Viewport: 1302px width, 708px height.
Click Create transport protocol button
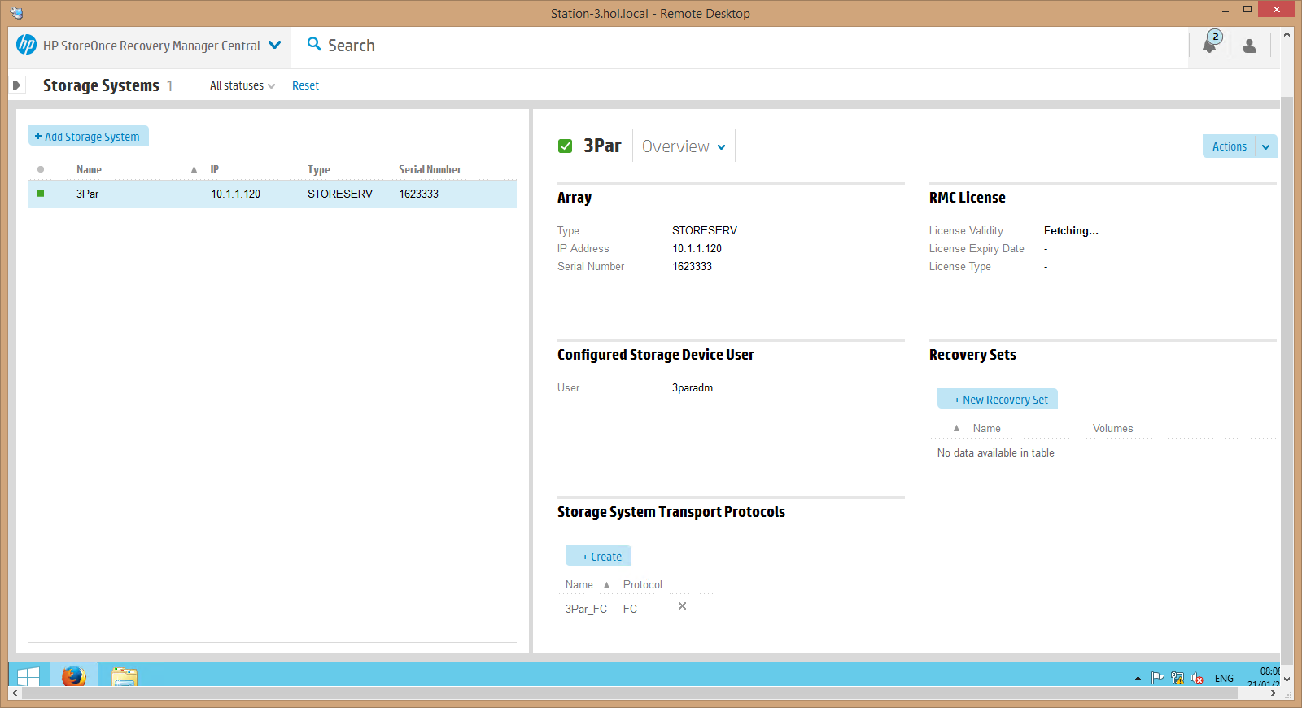[599, 556]
